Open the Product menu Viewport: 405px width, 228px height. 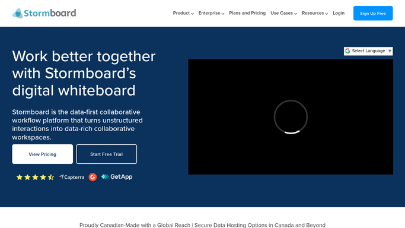click(x=183, y=13)
